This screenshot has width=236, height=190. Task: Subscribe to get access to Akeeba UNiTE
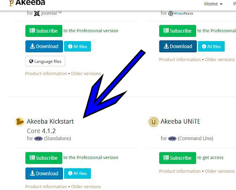pyautogui.click(x=178, y=158)
